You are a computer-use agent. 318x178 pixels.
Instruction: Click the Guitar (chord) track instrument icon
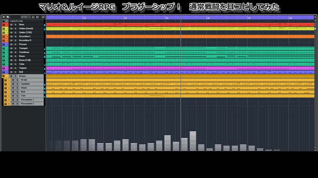4,28
